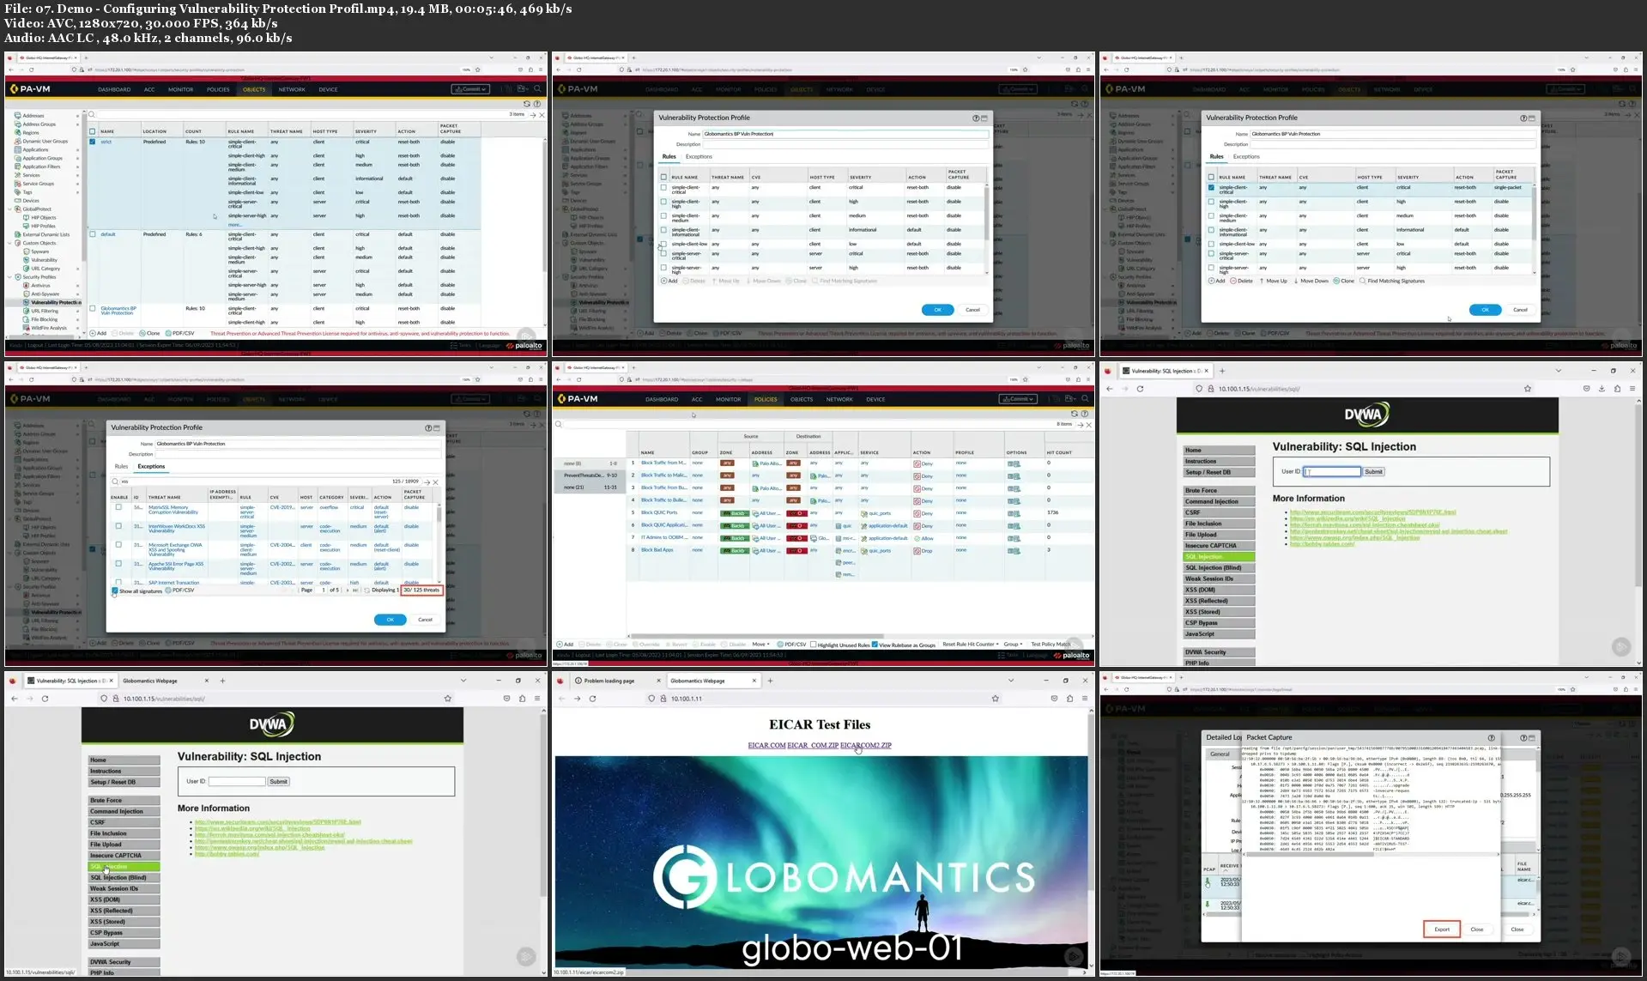The height and width of the screenshot is (981, 1647).
Task: Select the General tab in Detailed Log View
Action: coord(1219,754)
